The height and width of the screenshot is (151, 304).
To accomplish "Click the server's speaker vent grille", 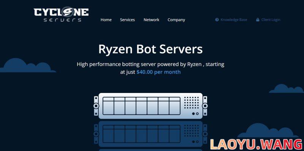I will click(192, 102).
